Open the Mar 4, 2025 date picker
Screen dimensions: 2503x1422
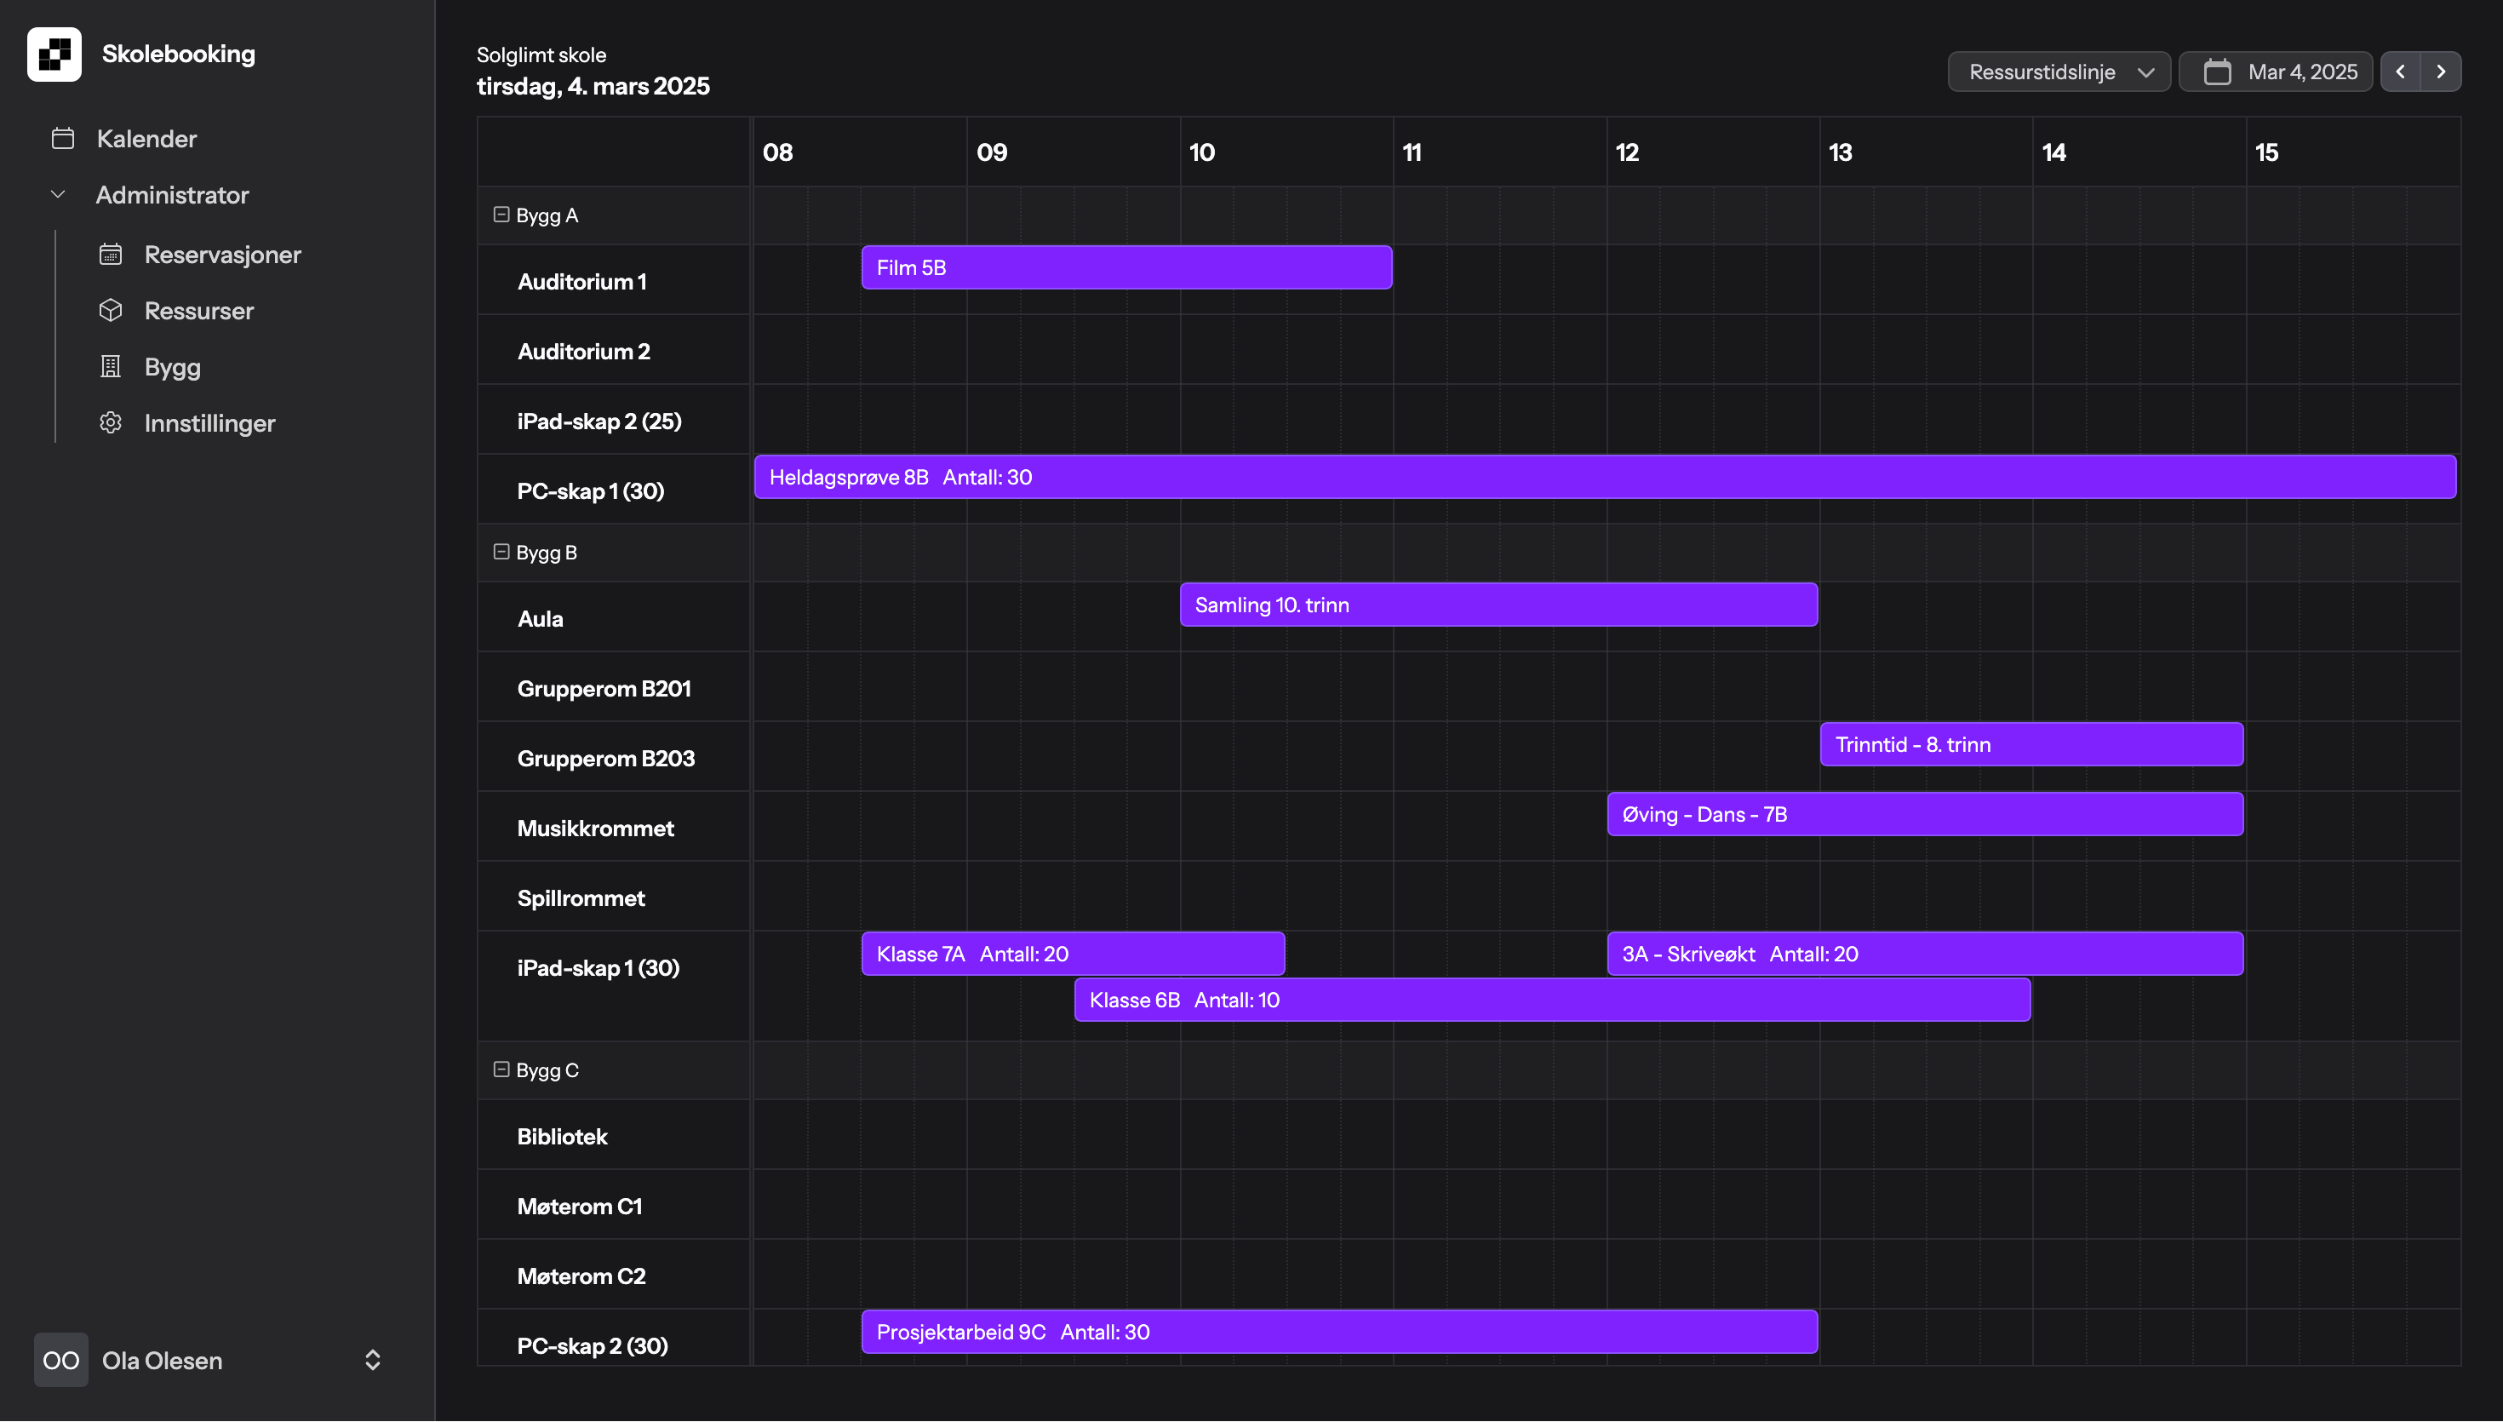click(2301, 72)
